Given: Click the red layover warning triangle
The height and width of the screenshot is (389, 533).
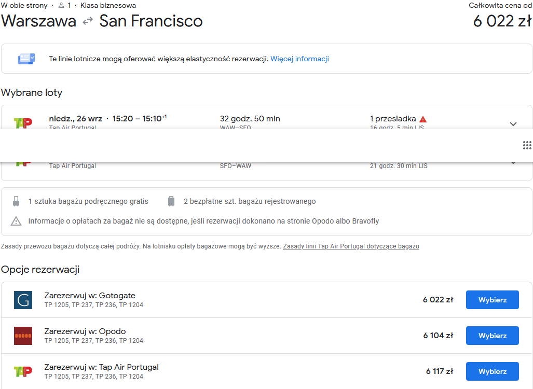Looking at the screenshot, I should point(423,119).
